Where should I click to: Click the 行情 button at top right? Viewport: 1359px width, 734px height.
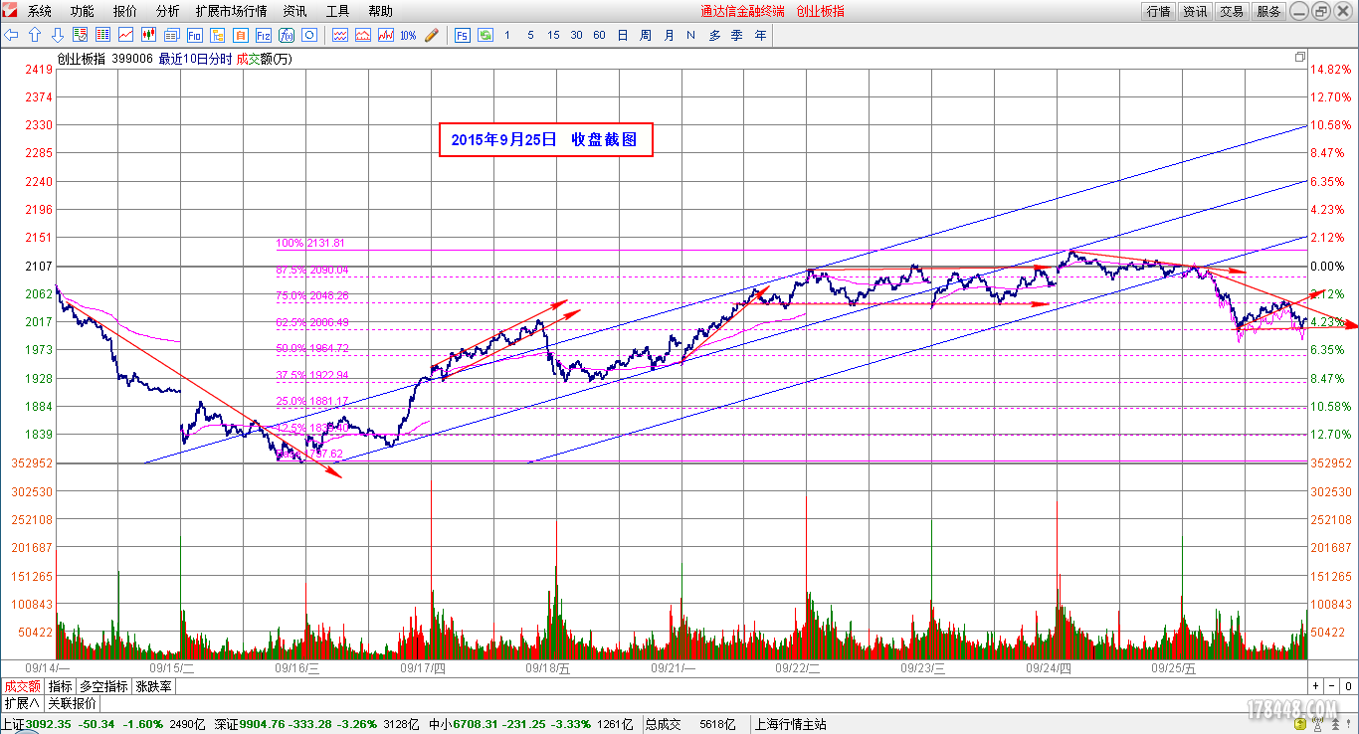(1158, 11)
